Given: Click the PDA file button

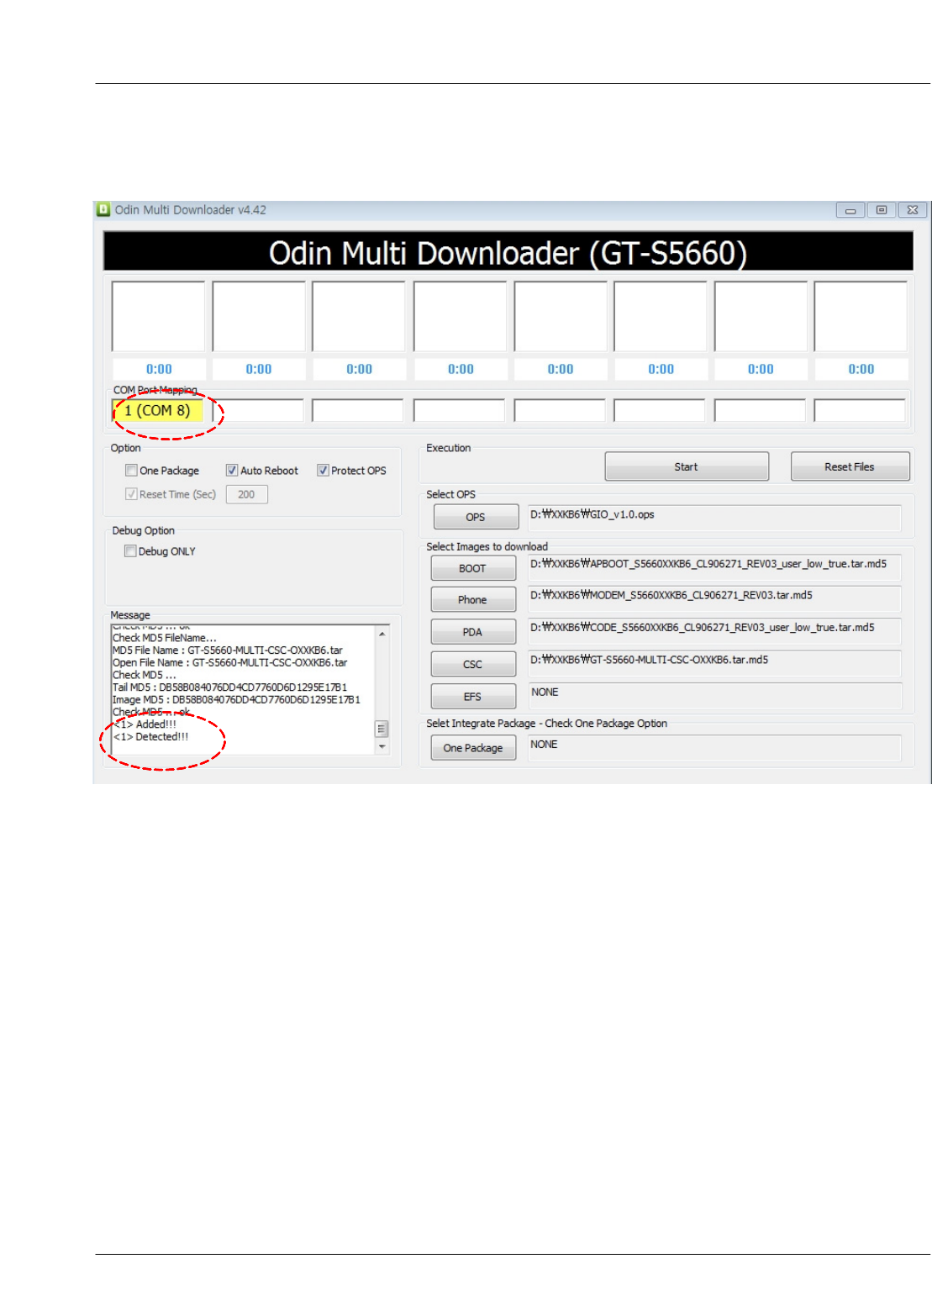Looking at the screenshot, I should [x=473, y=632].
